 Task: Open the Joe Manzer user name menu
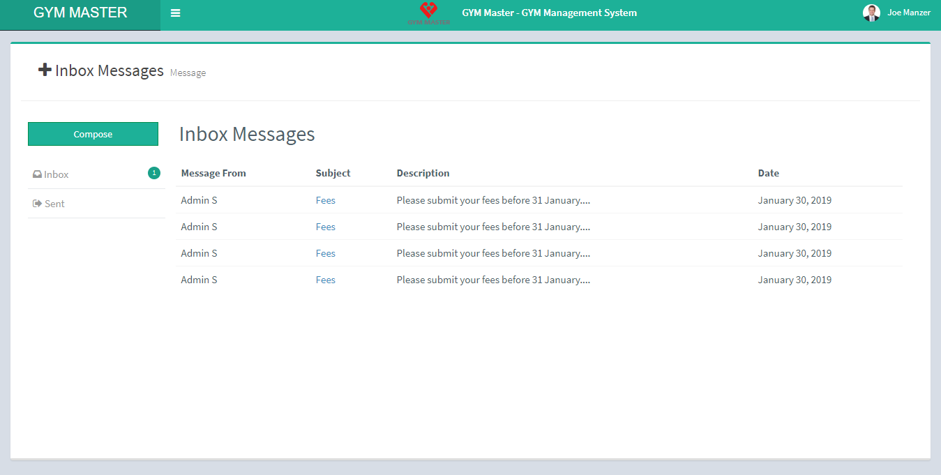(908, 13)
